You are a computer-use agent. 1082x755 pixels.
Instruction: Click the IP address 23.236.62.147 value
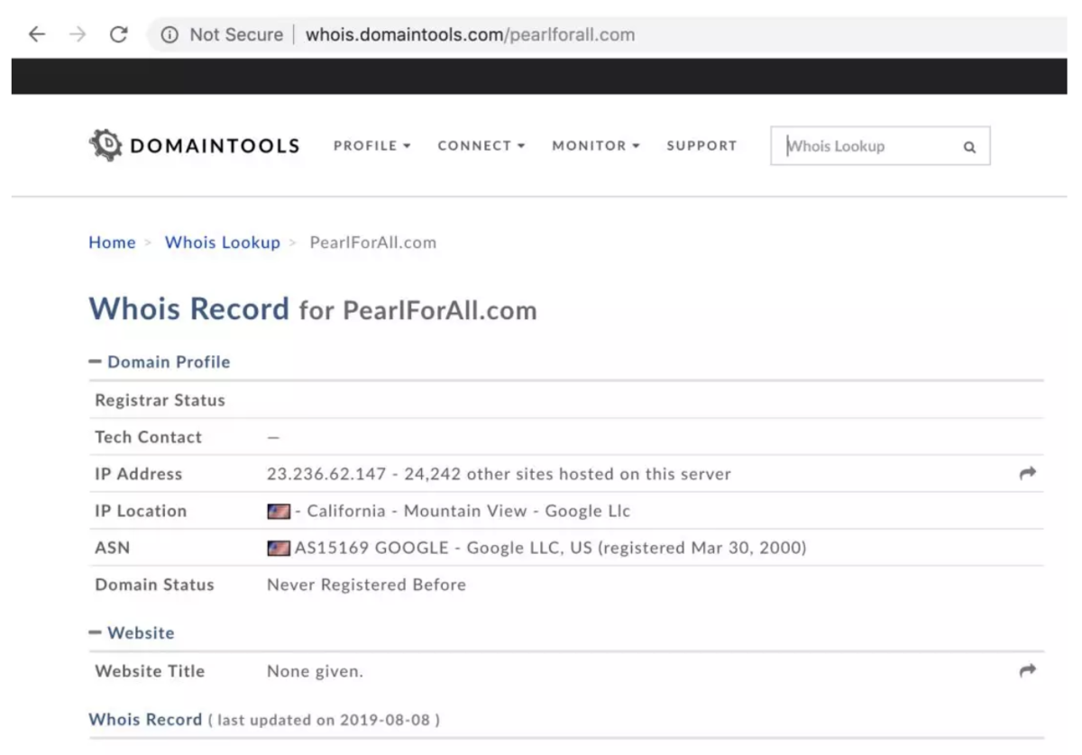tap(328, 474)
